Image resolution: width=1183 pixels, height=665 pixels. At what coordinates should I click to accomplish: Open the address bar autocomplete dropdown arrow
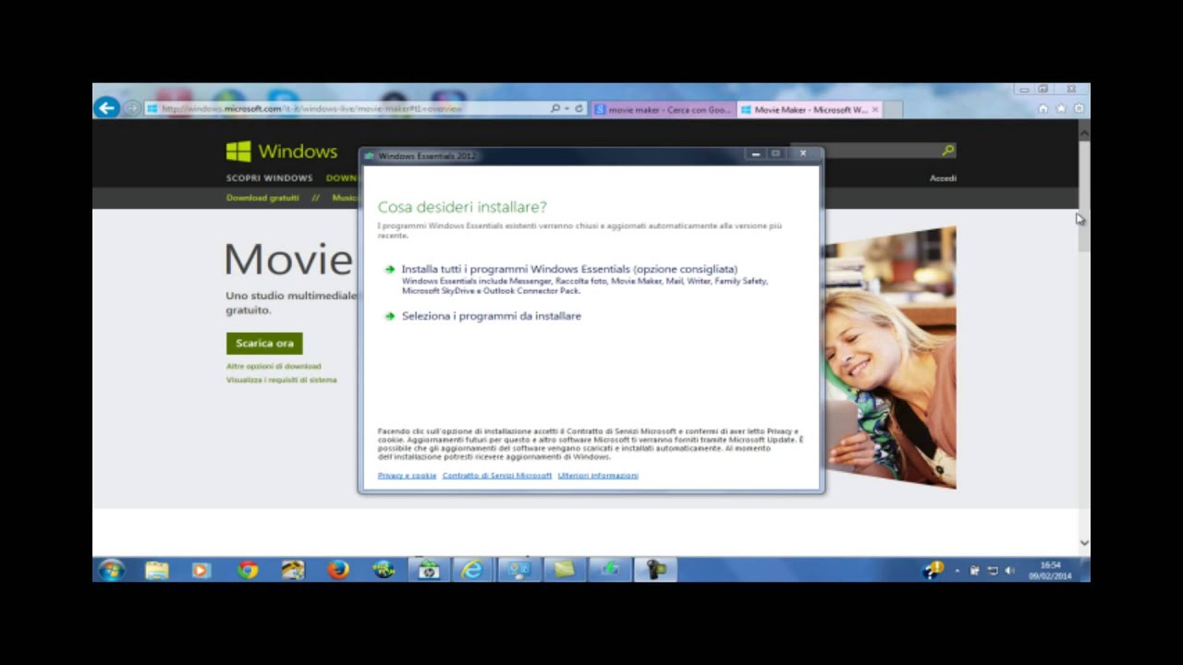pyautogui.click(x=567, y=108)
